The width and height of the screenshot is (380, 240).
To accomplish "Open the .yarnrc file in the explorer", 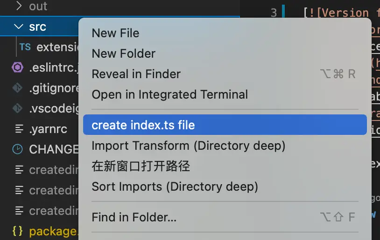I will click(x=48, y=129).
